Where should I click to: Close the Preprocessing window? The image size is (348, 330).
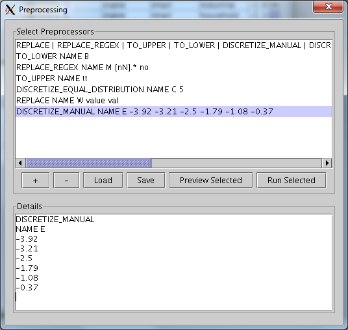point(329,7)
